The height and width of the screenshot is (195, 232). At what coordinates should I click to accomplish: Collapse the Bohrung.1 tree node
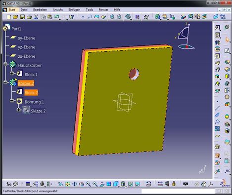(12, 100)
